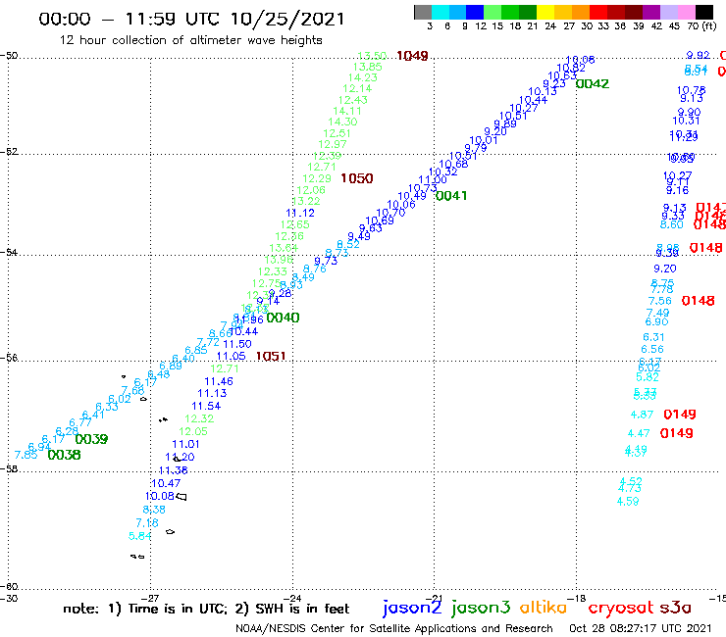Click the longitude axis label -18
This screenshot has height=637, width=726.
coord(577,598)
